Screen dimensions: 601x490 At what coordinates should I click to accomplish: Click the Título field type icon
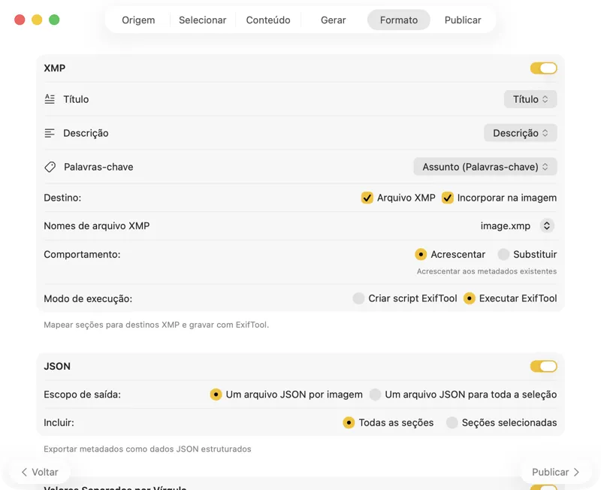[49, 98]
